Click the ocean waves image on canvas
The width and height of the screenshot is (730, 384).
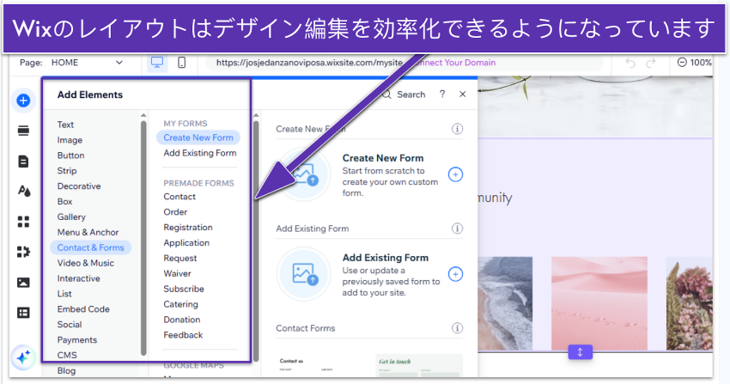tap(505, 303)
